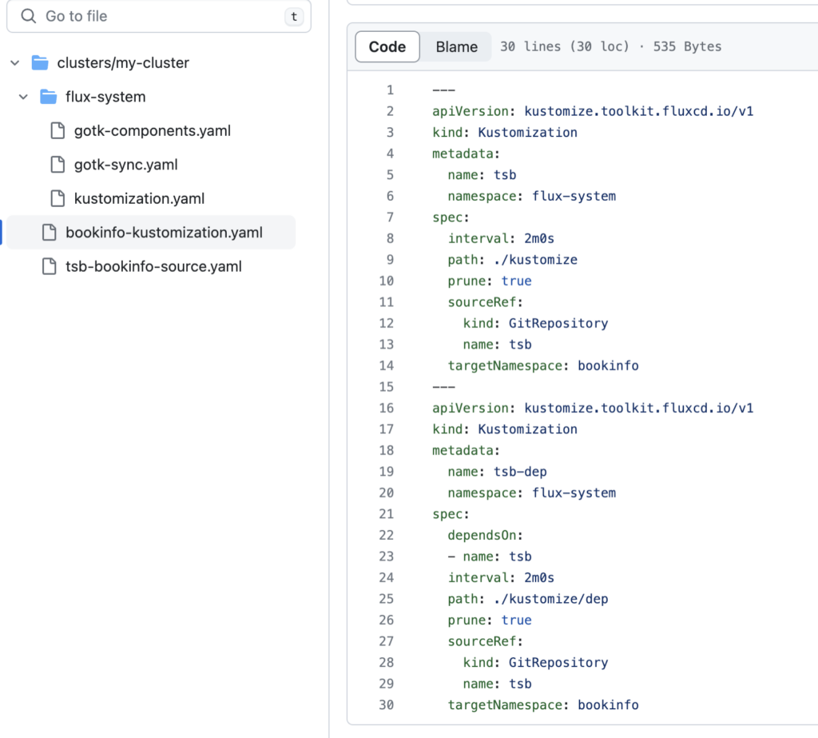Focus the Go to file search field
This screenshot has width=818, height=738.
160,16
